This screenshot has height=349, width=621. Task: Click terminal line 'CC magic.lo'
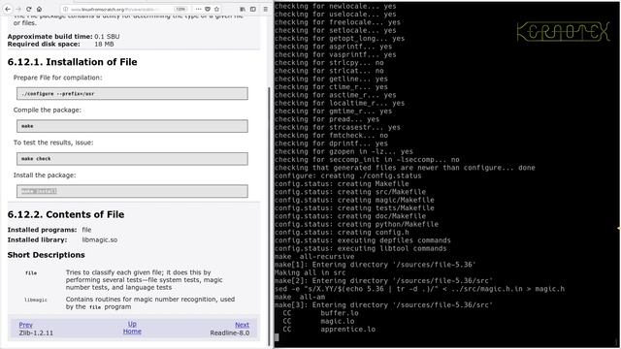(318, 321)
